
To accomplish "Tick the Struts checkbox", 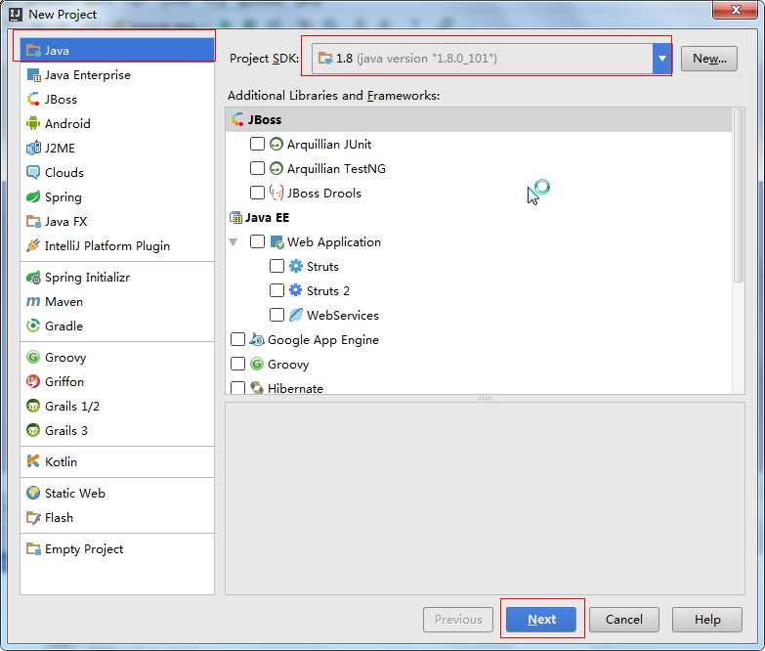I will pyautogui.click(x=276, y=266).
